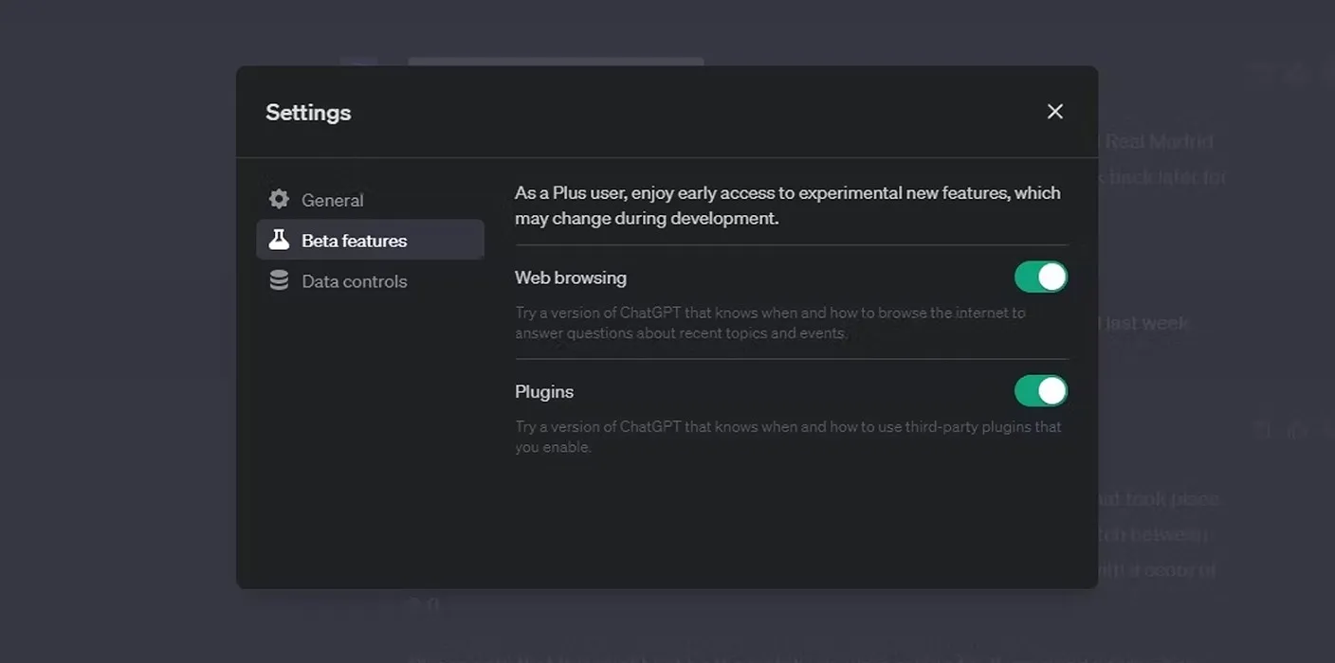The height and width of the screenshot is (663, 1335).
Task: Click the Web browsing description text
Action: click(770, 323)
